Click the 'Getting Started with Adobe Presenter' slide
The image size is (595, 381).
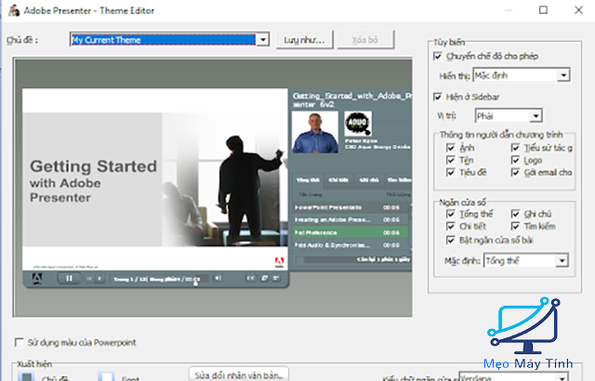[x=155, y=179]
